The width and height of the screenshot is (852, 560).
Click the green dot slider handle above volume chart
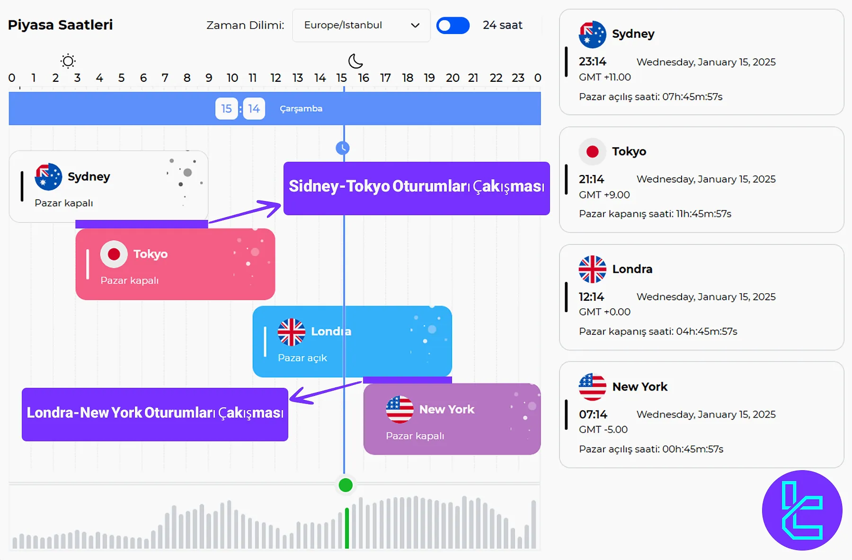(x=346, y=485)
